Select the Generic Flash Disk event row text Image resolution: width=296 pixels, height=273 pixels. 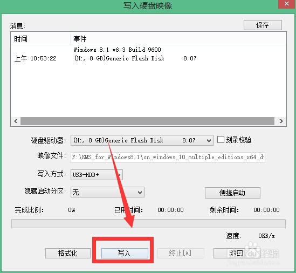tap(135, 58)
